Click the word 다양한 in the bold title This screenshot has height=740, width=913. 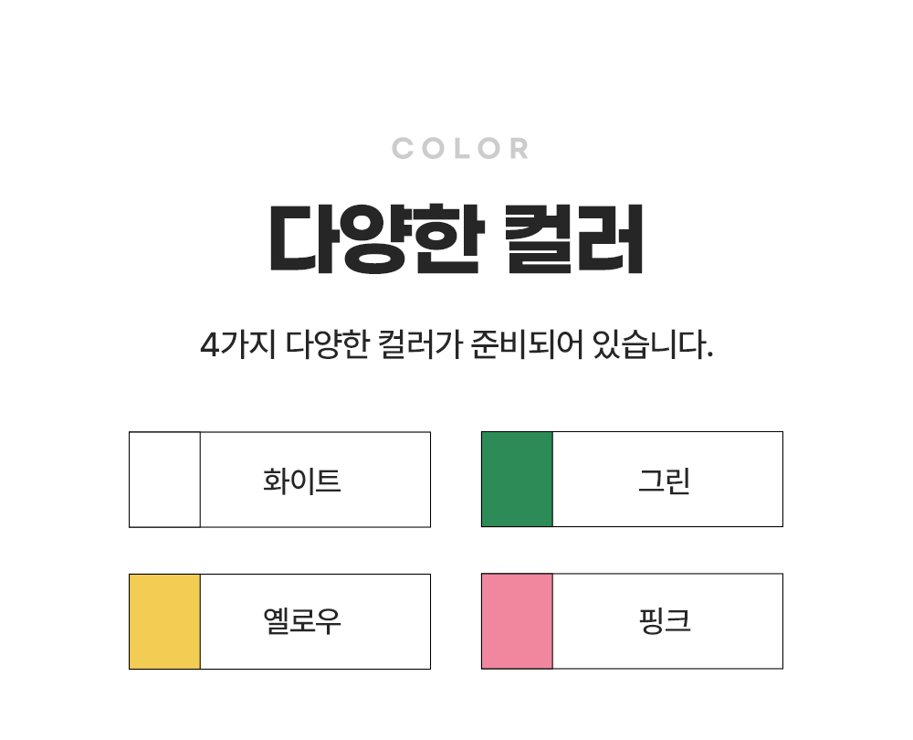pos(377,238)
